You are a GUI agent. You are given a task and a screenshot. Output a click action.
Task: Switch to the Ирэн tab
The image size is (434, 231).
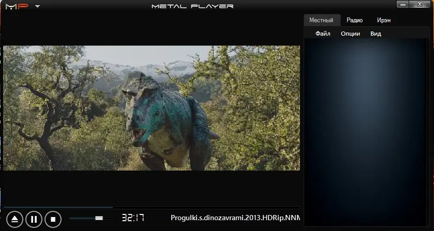click(x=384, y=20)
